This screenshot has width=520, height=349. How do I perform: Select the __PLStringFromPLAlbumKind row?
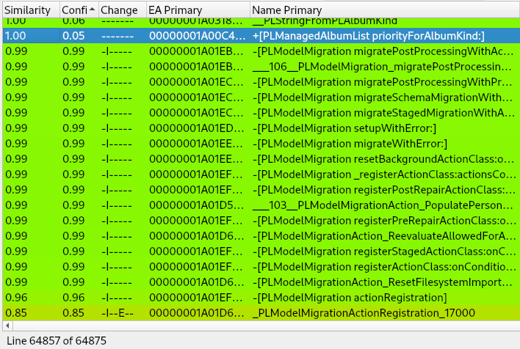point(261,22)
